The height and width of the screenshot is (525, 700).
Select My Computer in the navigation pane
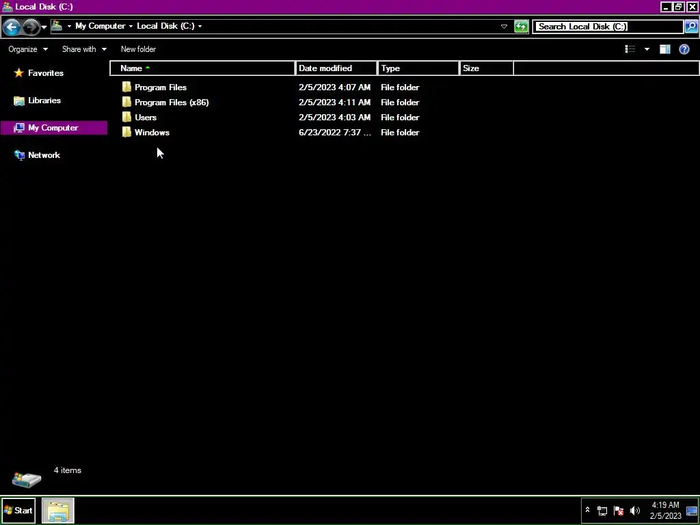[53, 128]
